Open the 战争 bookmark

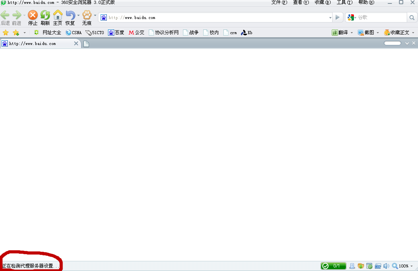(191, 33)
